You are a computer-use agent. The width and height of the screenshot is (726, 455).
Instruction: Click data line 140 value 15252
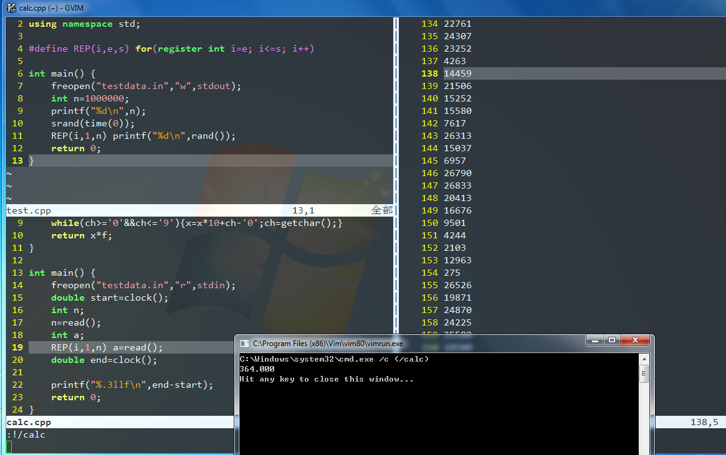[457, 99]
